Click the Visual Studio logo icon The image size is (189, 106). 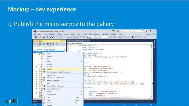(35, 32)
